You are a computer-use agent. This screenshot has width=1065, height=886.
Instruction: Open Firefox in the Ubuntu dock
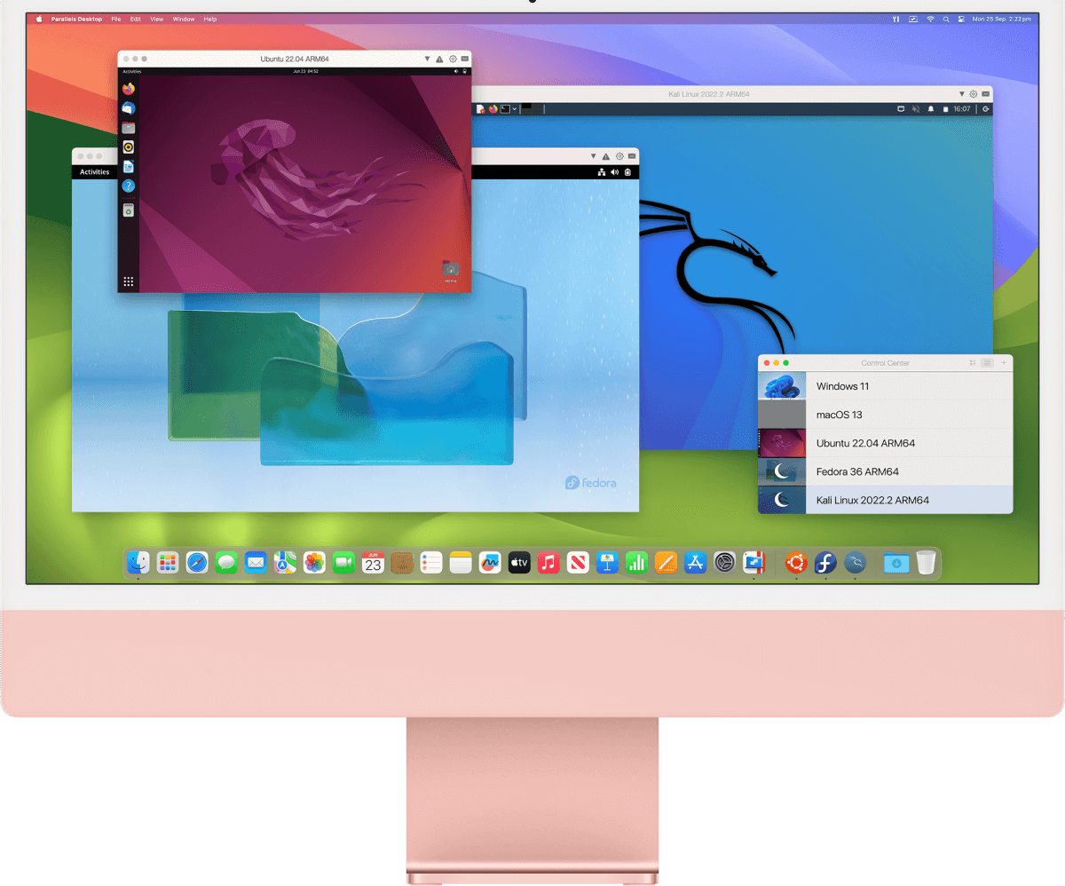[129, 89]
